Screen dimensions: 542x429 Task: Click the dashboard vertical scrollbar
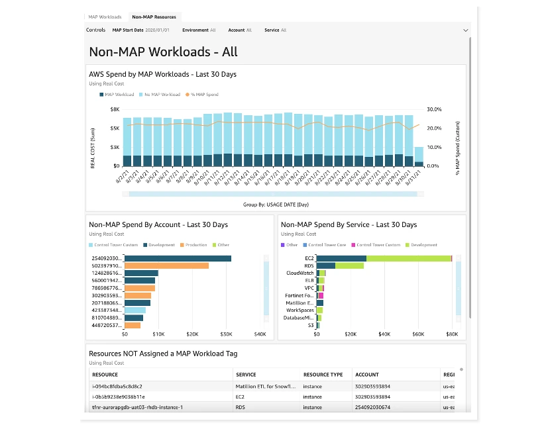[470, 179]
